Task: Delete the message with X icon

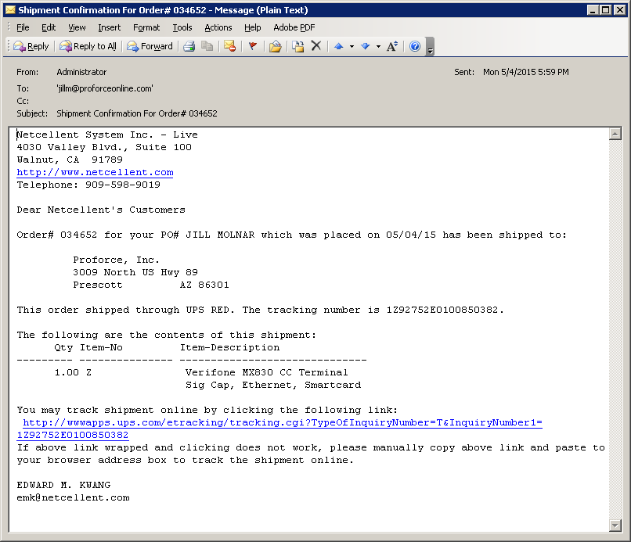Action: 316,46
